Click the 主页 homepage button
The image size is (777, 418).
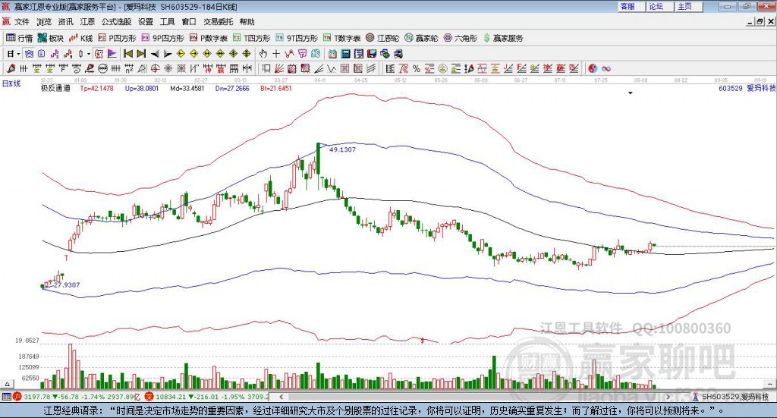point(689,6)
